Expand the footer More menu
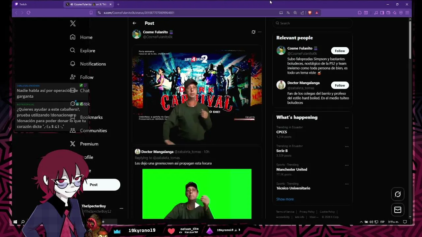The height and width of the screenshot is (237, 422). click(314, 217)
